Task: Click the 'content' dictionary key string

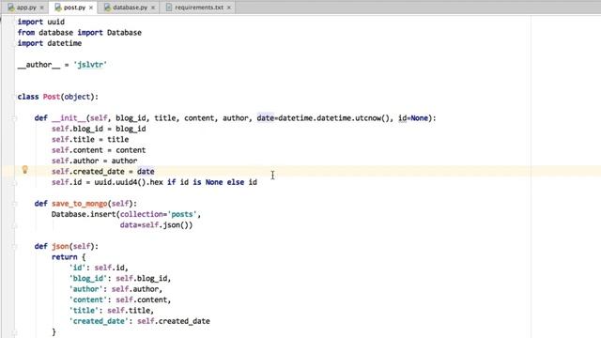Action: tap(88, 300)
